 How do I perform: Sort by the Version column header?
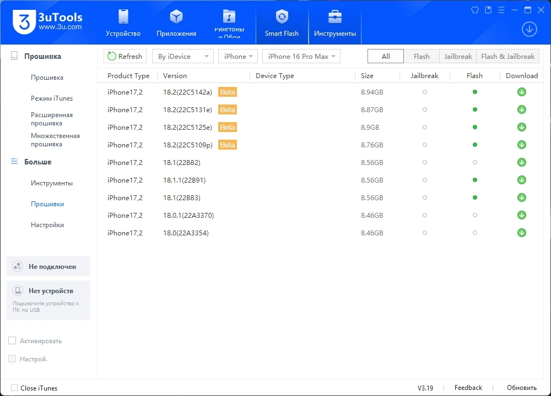[175, 75]
